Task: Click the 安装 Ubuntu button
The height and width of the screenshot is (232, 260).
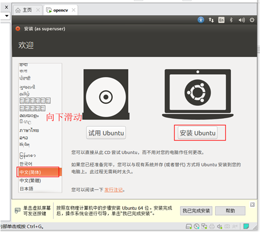Action: pos(198,133)
